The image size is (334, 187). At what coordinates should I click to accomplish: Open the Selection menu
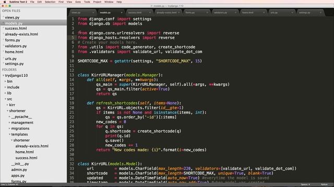click(x=50, y=2)
